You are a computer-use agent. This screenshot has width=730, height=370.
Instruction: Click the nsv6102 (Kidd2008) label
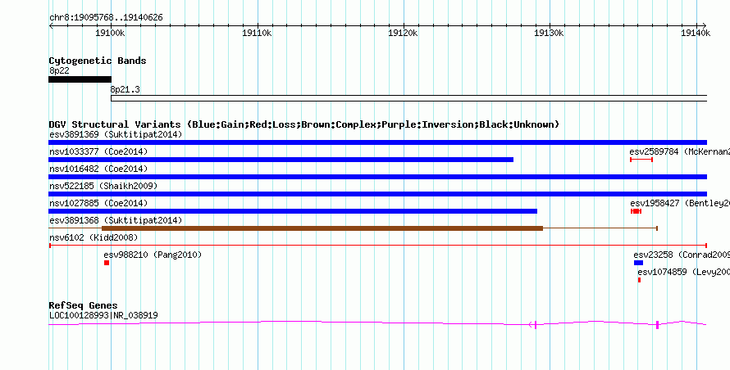click(x=94, y=237)
